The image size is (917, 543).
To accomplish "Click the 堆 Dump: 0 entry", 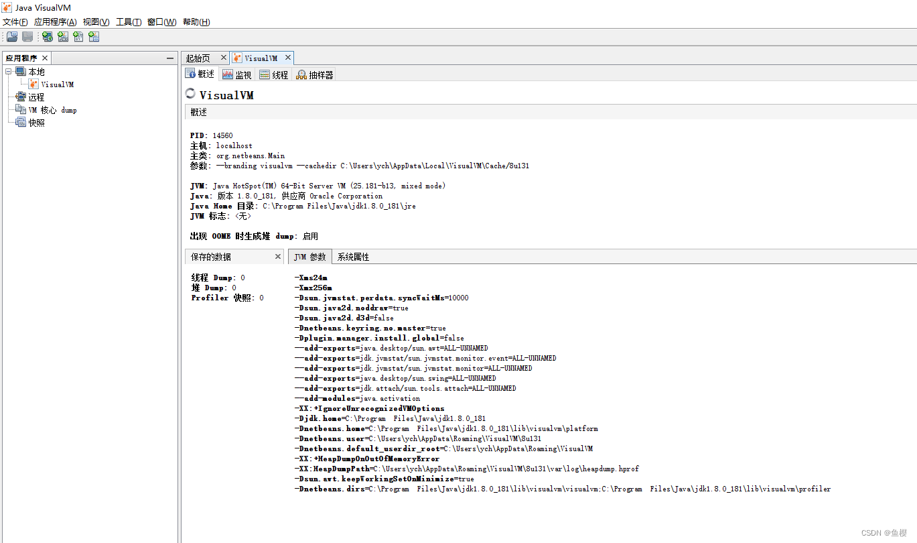I will point(214,288).
